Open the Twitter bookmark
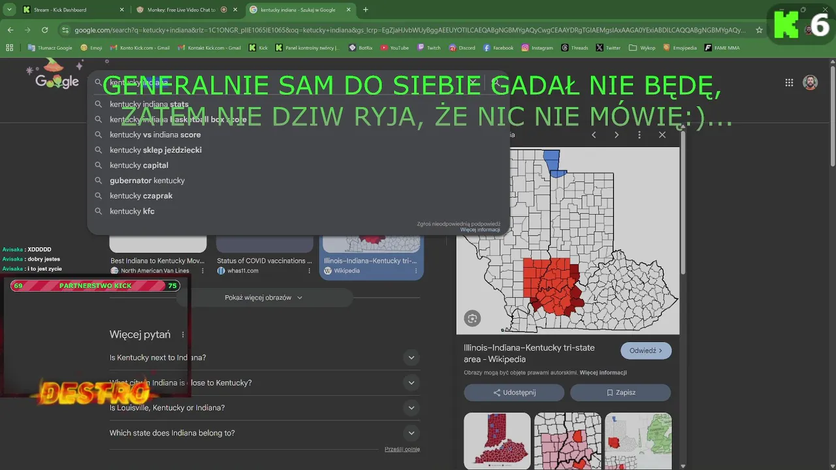The width and height of the screenshot is (836, 470). click(608, 48)
